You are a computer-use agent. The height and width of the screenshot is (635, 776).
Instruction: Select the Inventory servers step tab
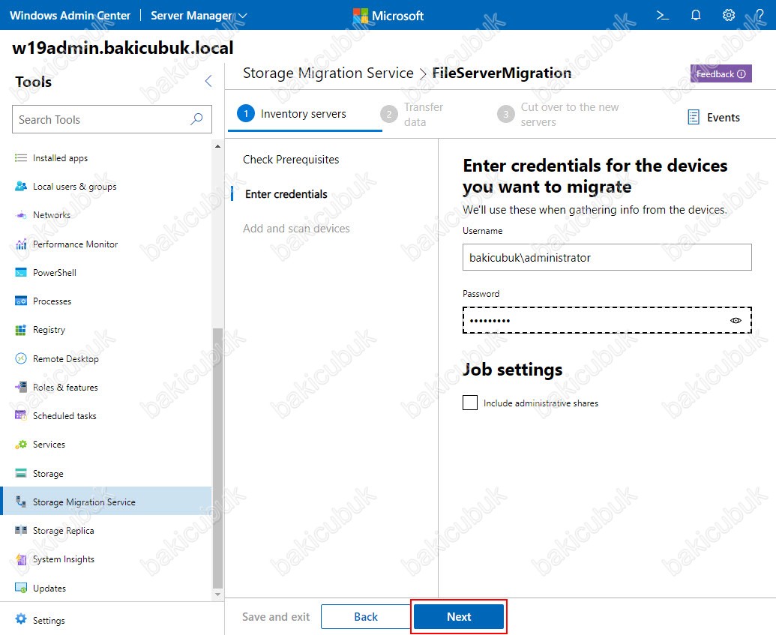(305, 114)
